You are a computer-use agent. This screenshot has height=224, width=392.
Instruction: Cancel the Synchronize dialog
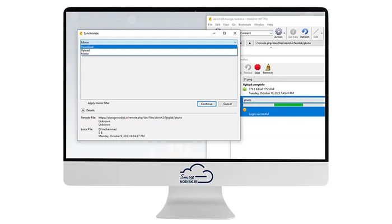pyautogui.click(x=227, y=104)
